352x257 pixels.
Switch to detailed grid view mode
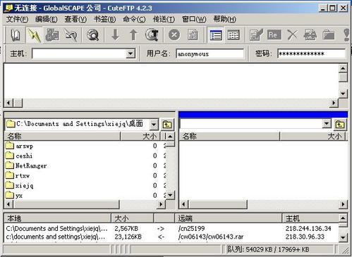[233, 35]
